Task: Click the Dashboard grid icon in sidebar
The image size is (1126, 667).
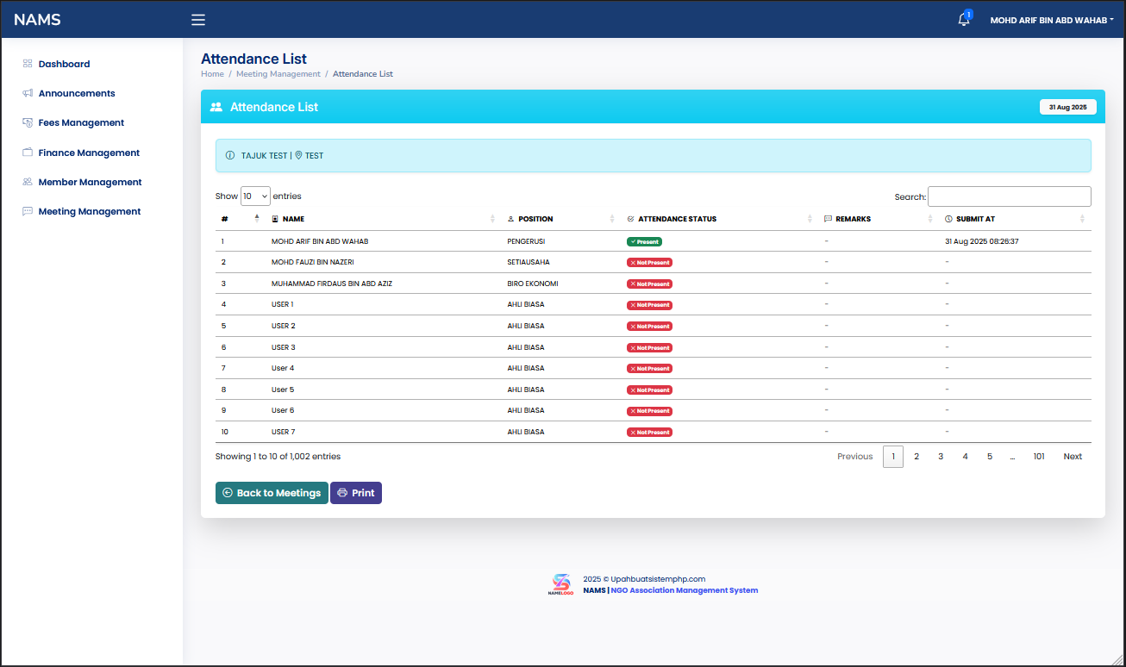Action: point(28,64)
